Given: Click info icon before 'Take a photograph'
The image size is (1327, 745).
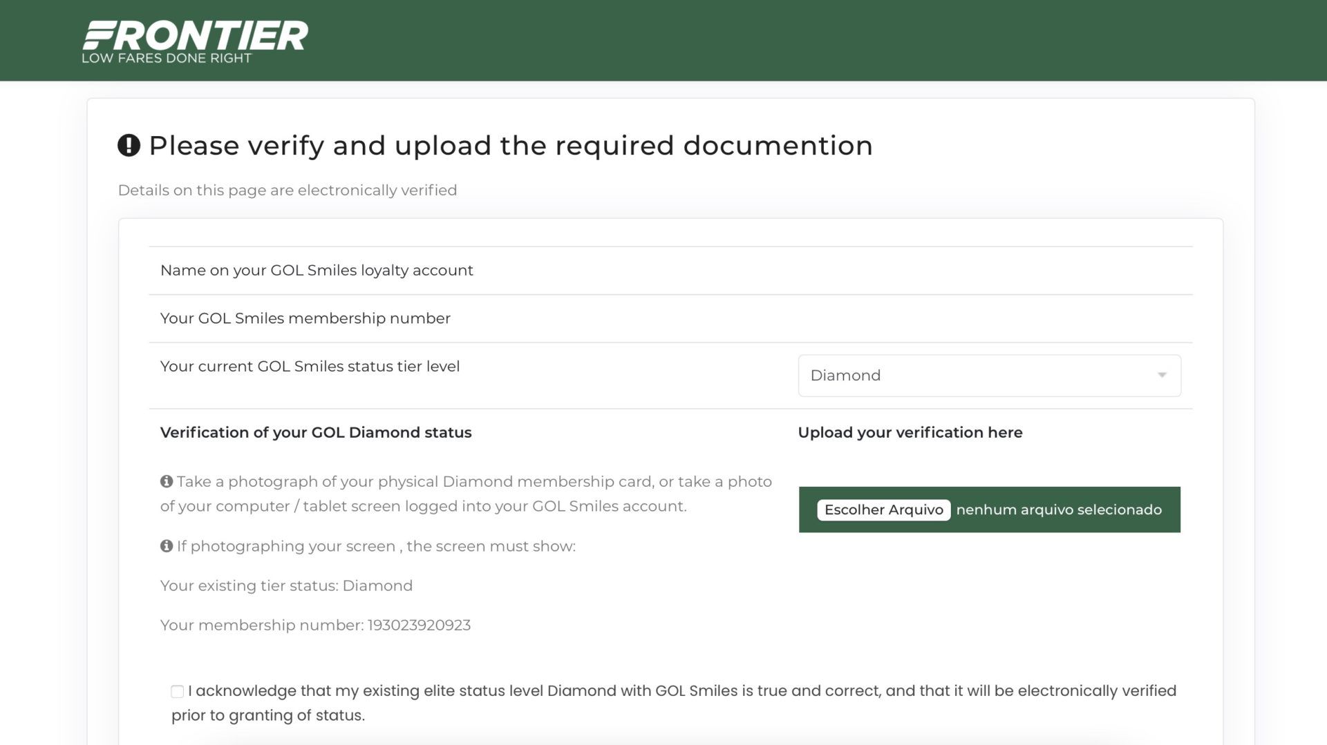Looking at the screenshot, I should 167,481.
